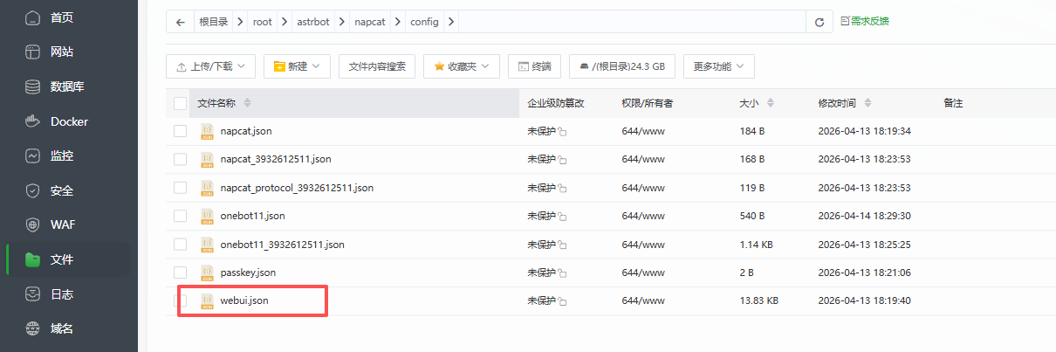Click the onebot11_3932612511.json file icon
The image size is (1056, 352).
[208, 245]
